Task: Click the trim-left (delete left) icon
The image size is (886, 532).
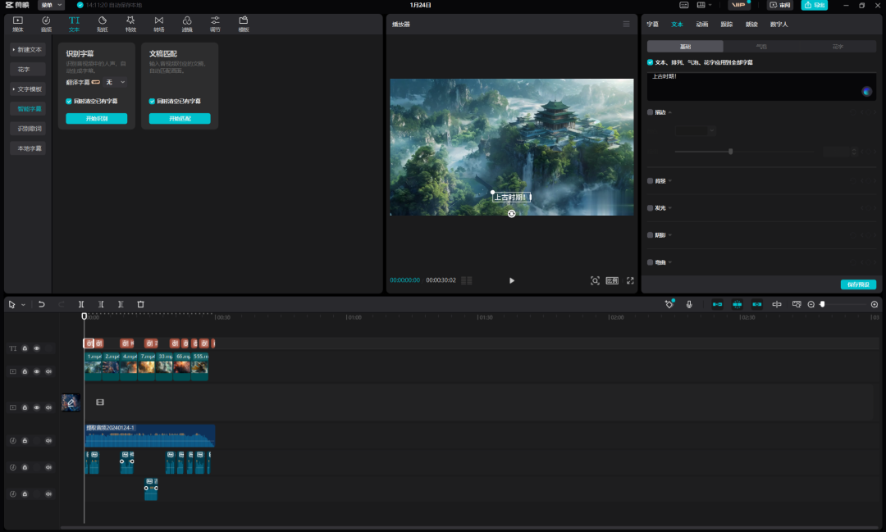Action: (x=101, y=304)
